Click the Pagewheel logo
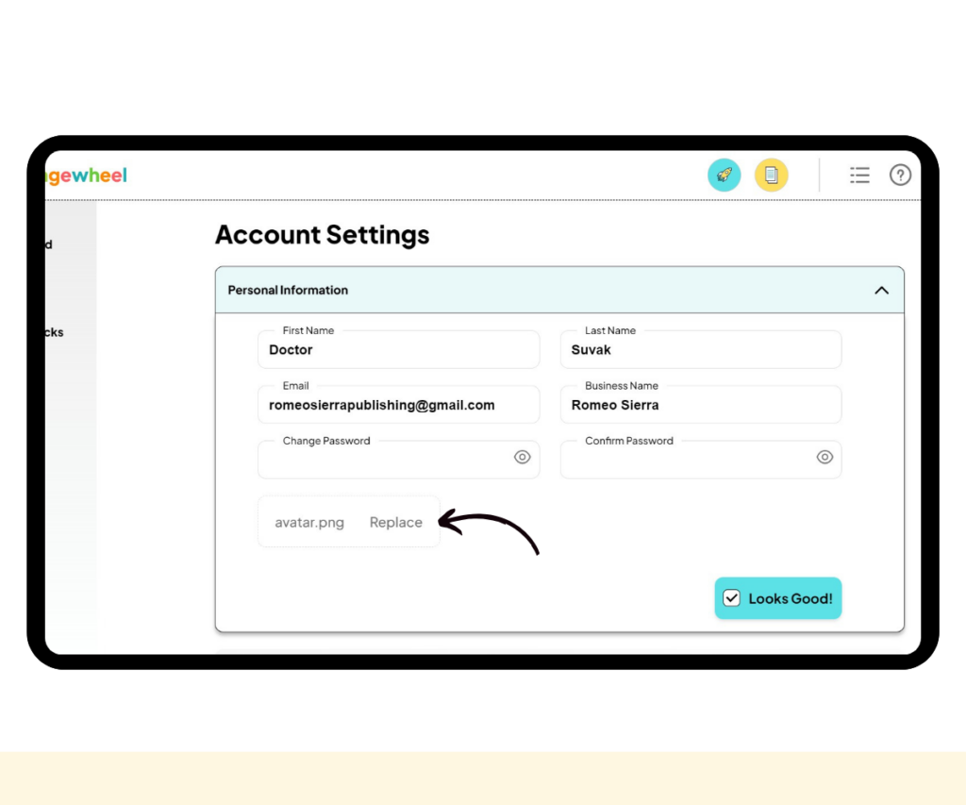 [x=83, y=176]
